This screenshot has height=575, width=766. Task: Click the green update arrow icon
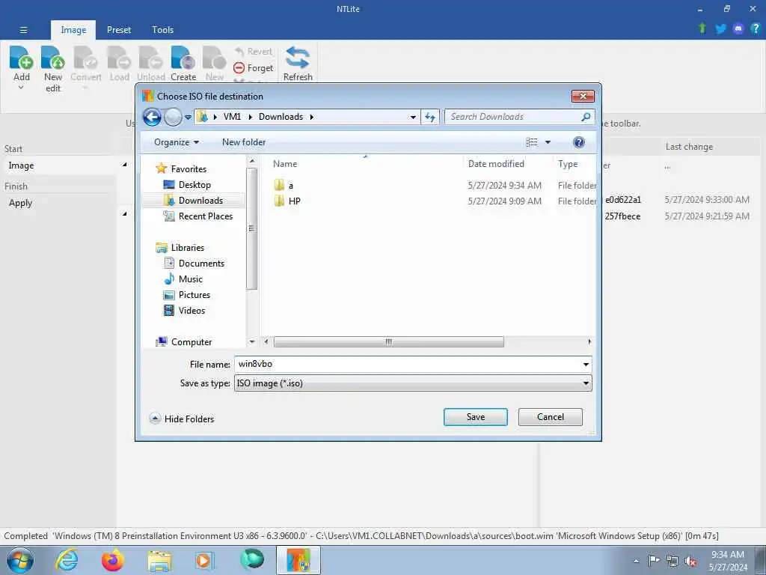(702, 28)
